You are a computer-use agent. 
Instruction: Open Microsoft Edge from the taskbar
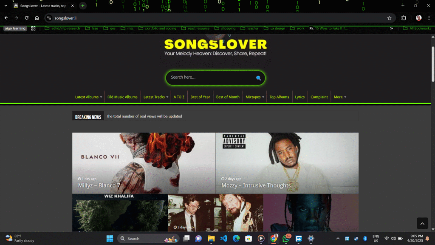click(236, 238)
